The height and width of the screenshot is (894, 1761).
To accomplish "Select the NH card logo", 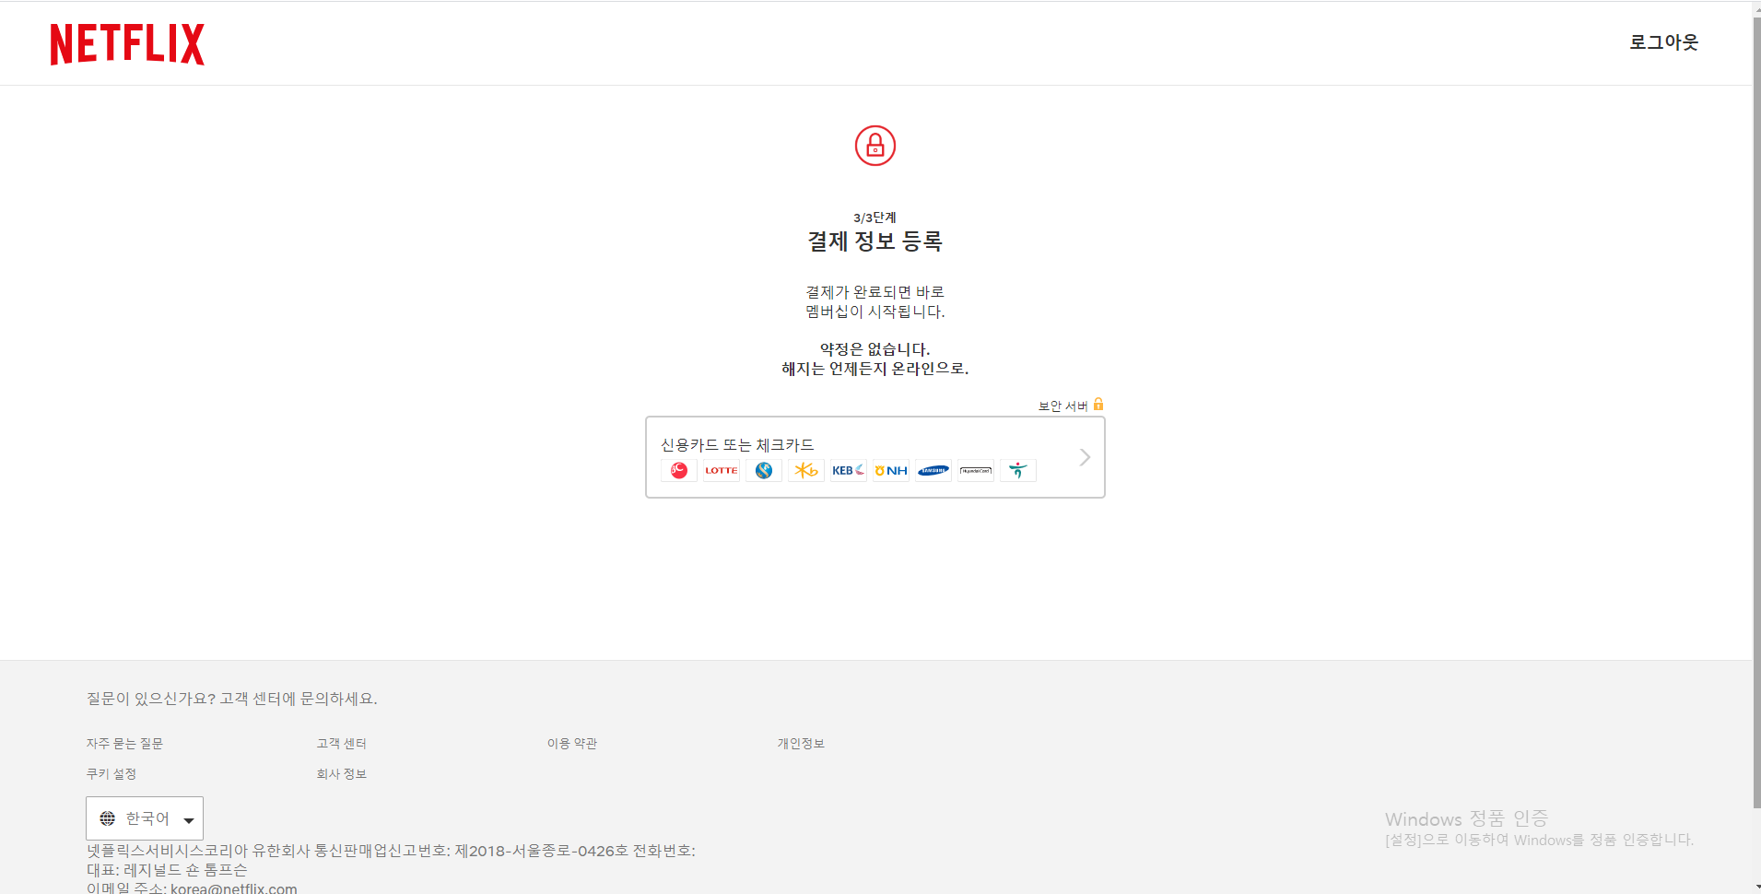I will 891,471.
